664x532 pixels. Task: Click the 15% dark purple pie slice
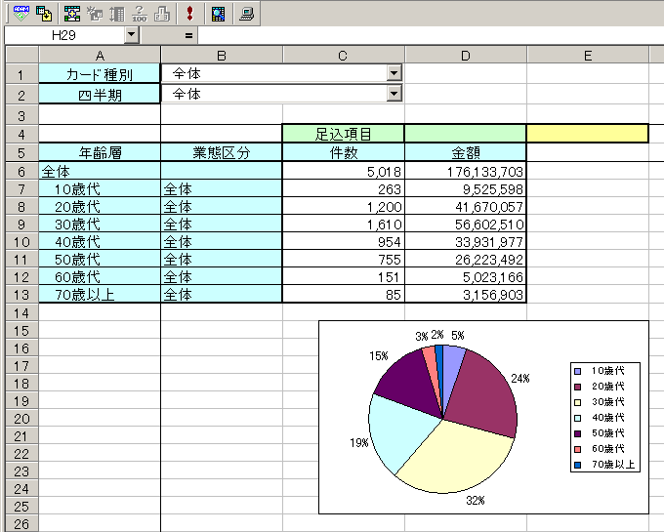pos(408,386)
